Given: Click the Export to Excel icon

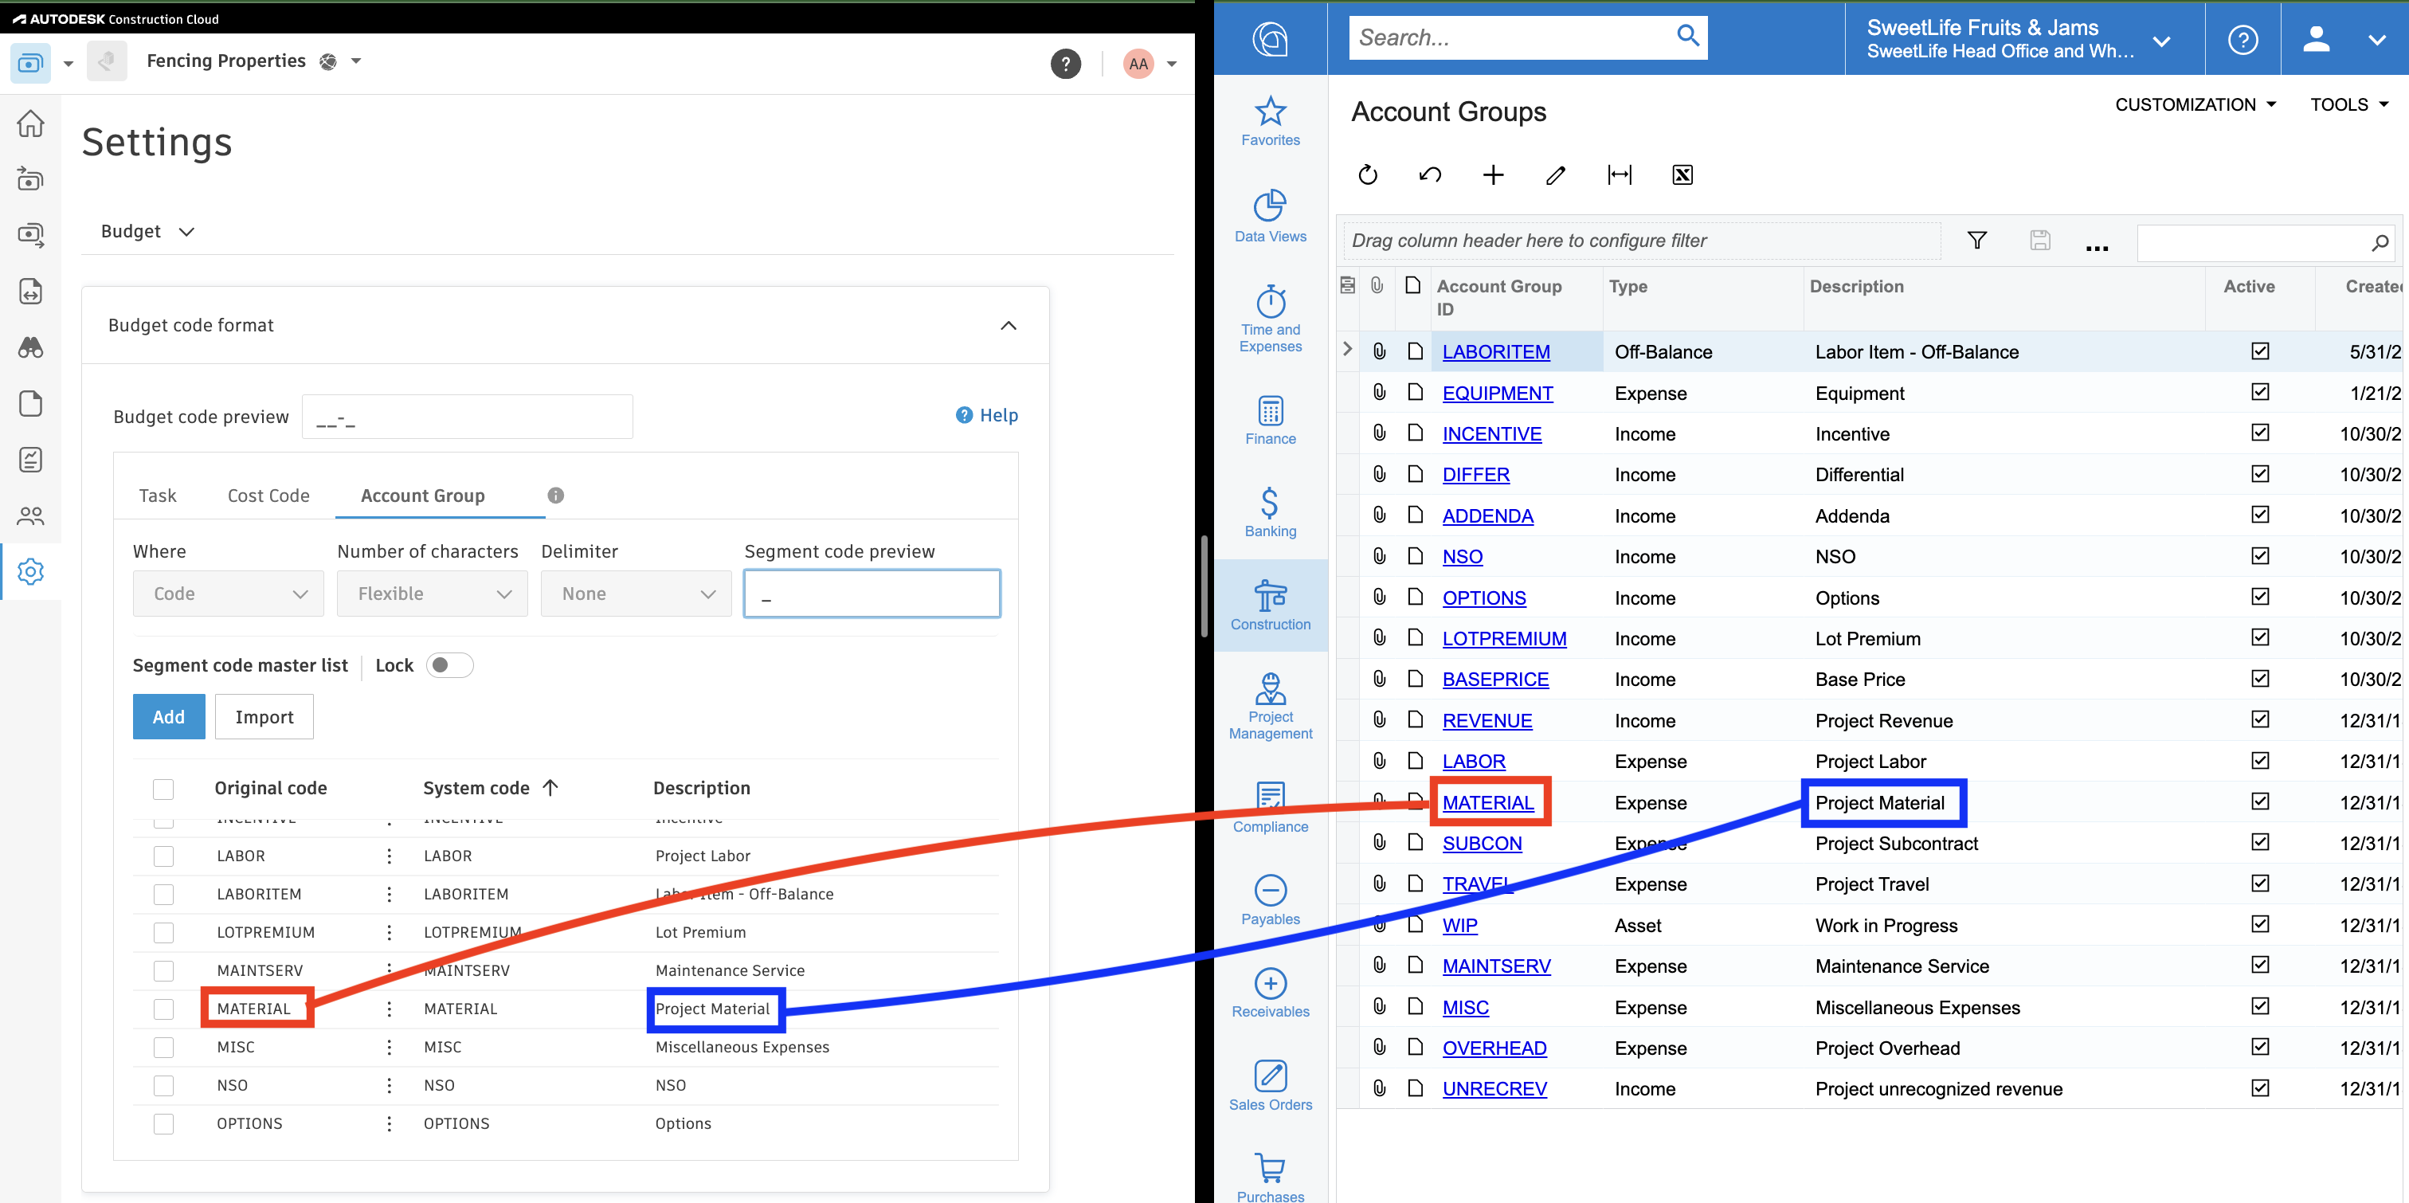Looking at the screenshot, I should [1682, 175].
